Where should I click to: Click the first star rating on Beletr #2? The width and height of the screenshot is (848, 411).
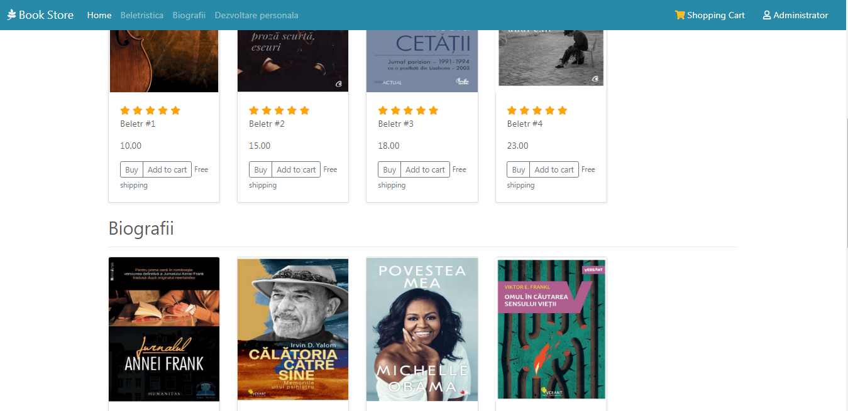[x=254, y=110]
